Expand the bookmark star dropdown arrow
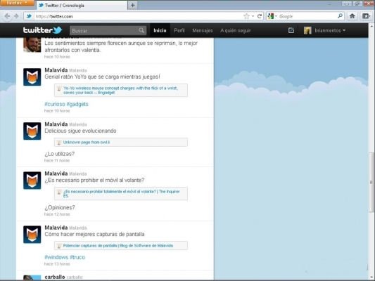Viewport: 375px width, 281px height. pyautogui.click(x=253, y=16)
